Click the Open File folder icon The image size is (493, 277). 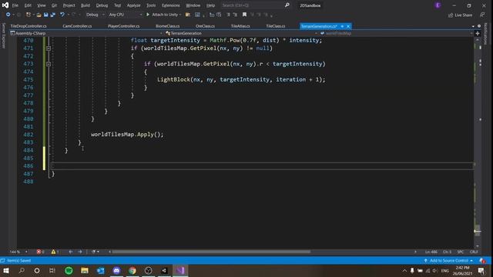pos(39,15)
